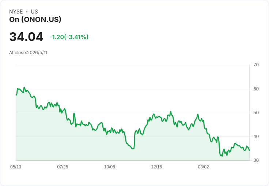Click the 70 price axis label
Screen dimensions: 269x186
point(256,65)
